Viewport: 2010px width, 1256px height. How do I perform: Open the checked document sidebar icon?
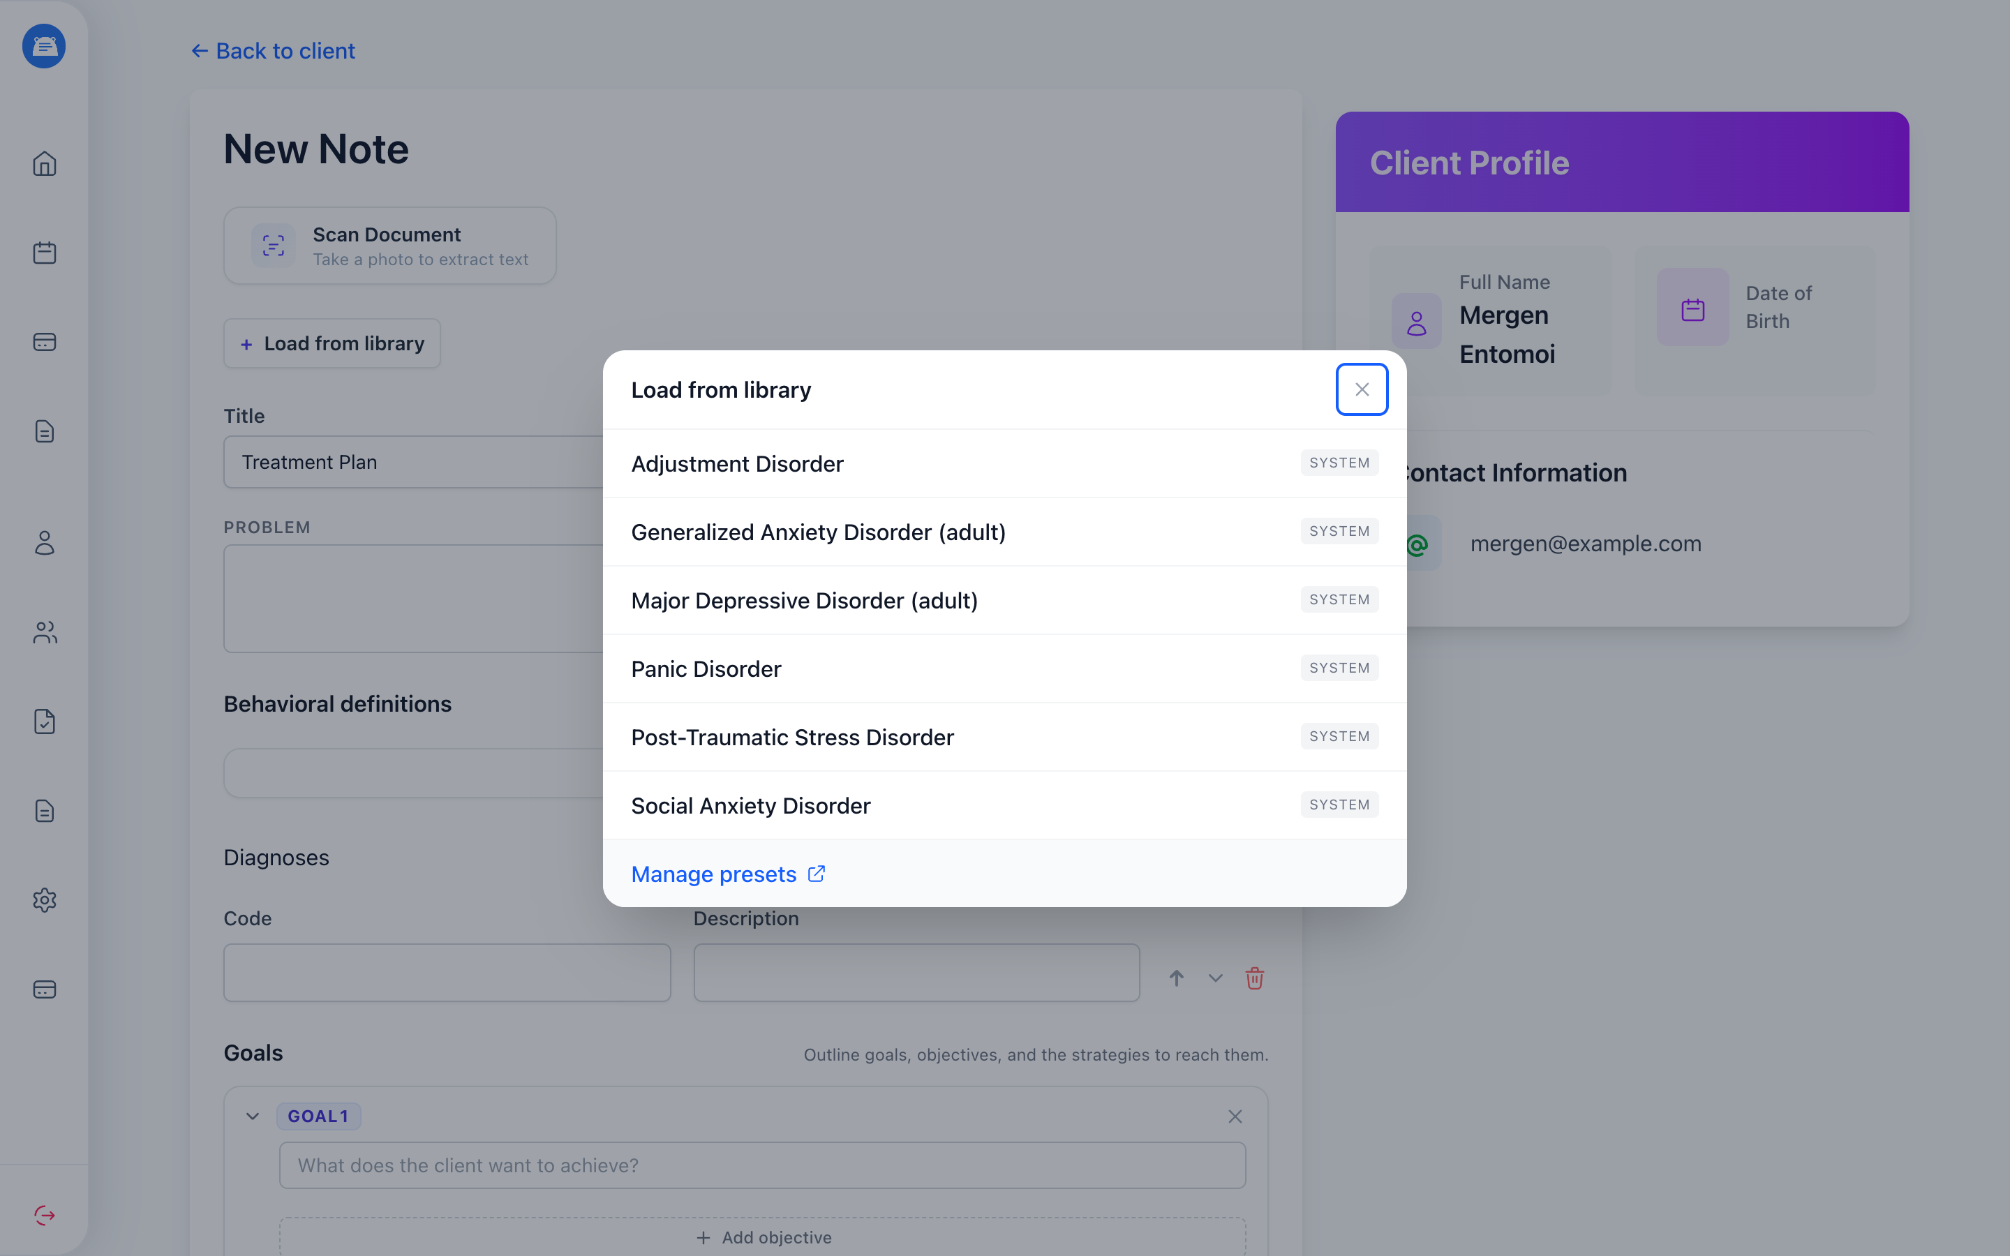44,721
